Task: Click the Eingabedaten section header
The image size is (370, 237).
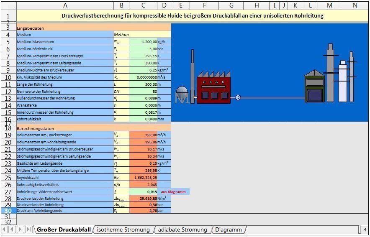Action: click(x=94, y=28)
